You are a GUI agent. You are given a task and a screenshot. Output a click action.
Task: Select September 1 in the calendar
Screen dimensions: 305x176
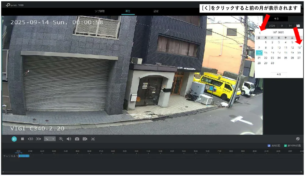coord(266,42)
